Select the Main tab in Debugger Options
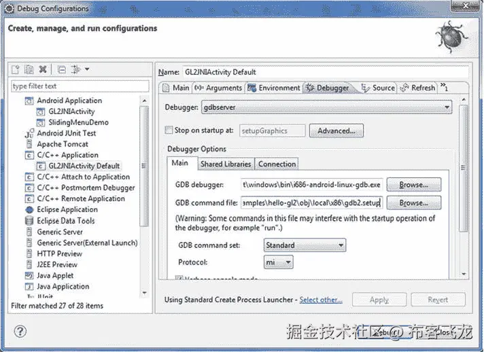 tap(182, 163)
